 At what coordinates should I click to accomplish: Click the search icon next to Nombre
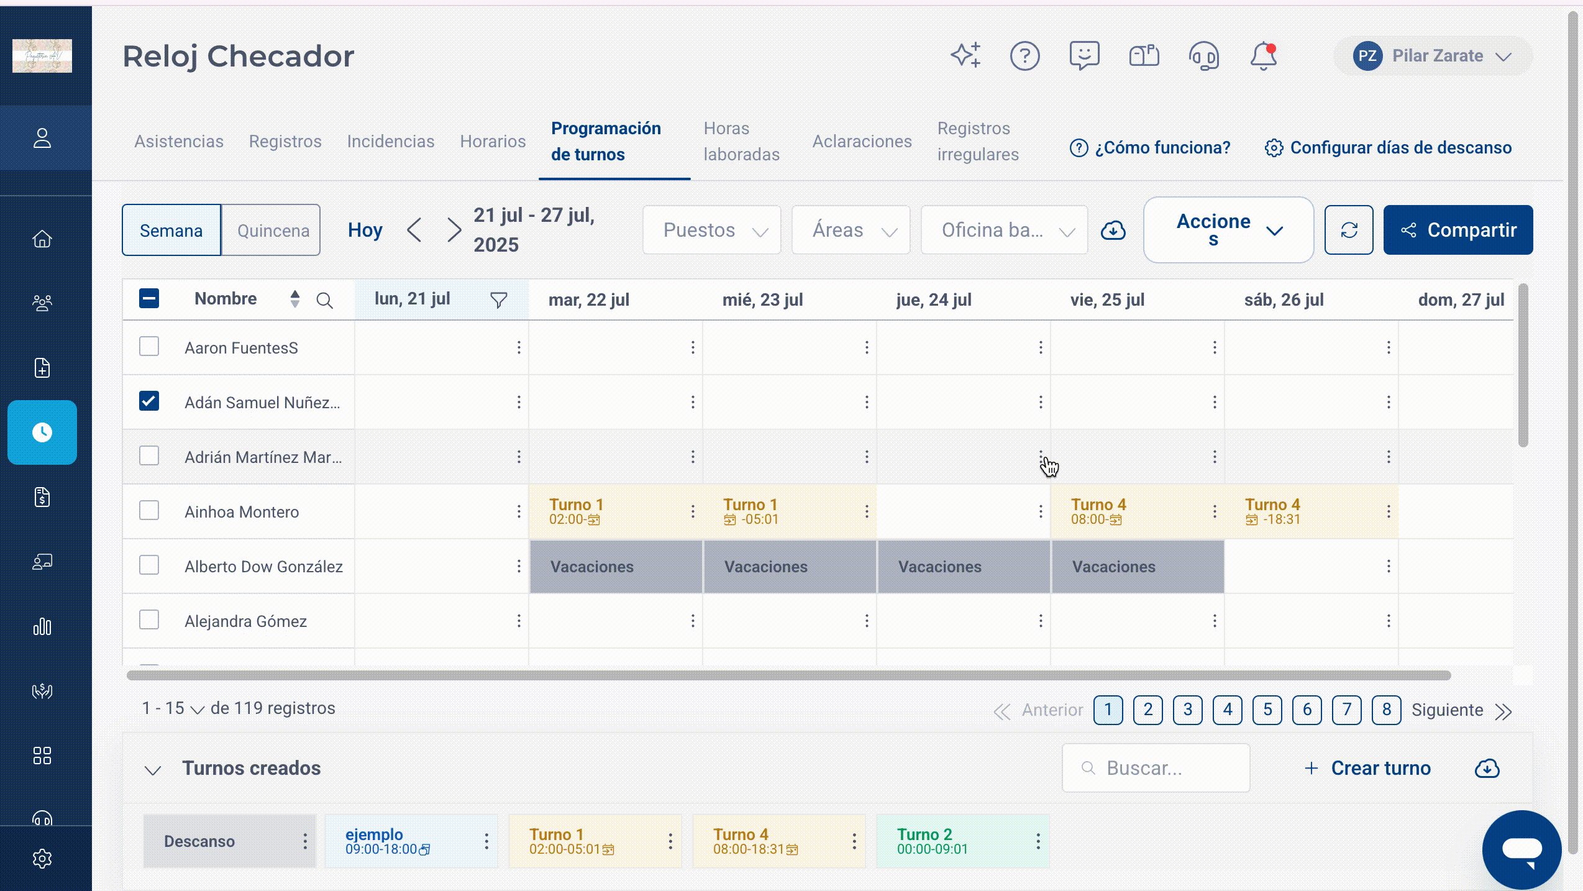[324, 301]
